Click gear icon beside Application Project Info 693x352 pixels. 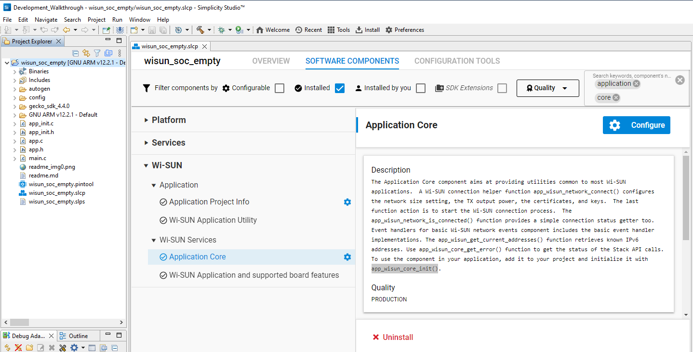point(347,202)
